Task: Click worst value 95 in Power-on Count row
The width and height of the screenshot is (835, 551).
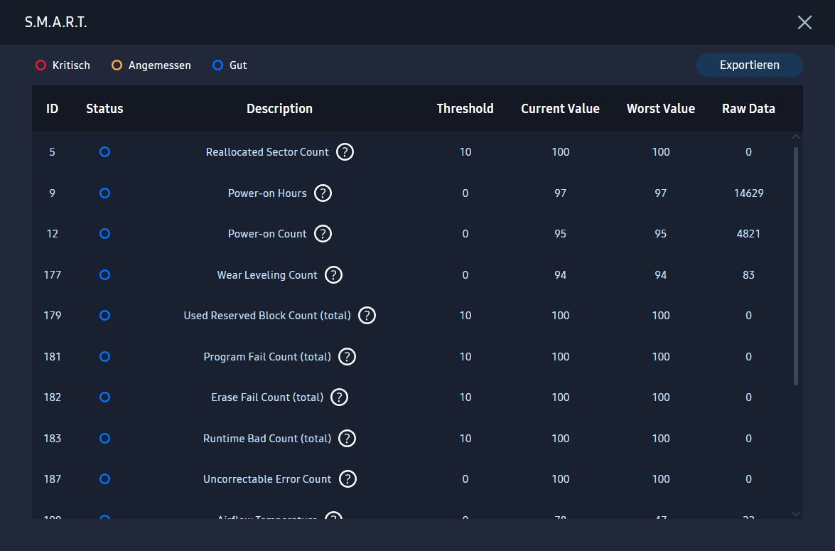Action: [x=661, y=233]
